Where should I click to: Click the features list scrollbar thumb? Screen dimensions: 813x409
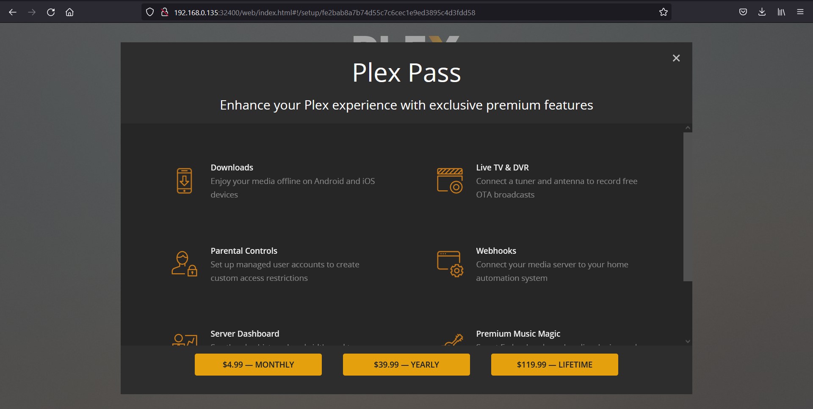click(688, 206)
